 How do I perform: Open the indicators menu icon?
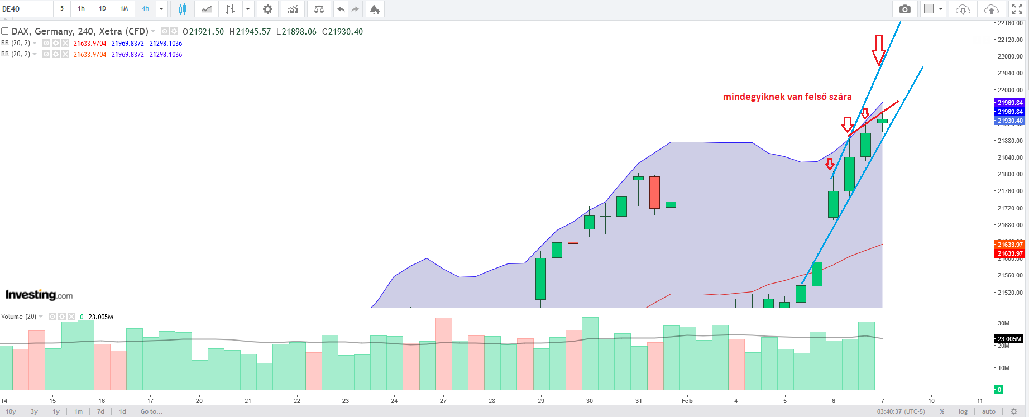point(293,9)
